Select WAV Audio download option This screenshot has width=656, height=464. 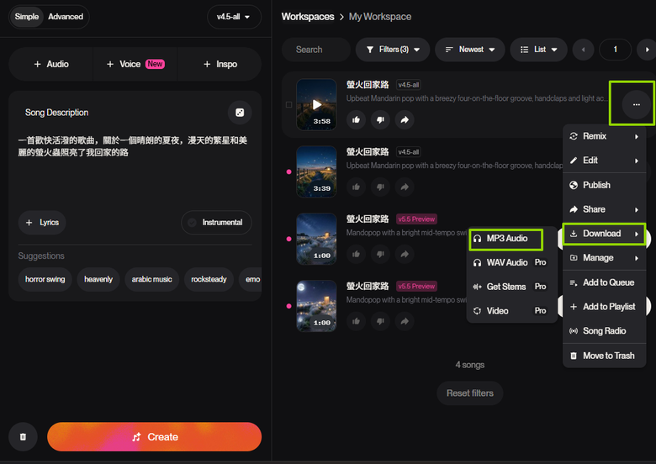click(511, 262)
